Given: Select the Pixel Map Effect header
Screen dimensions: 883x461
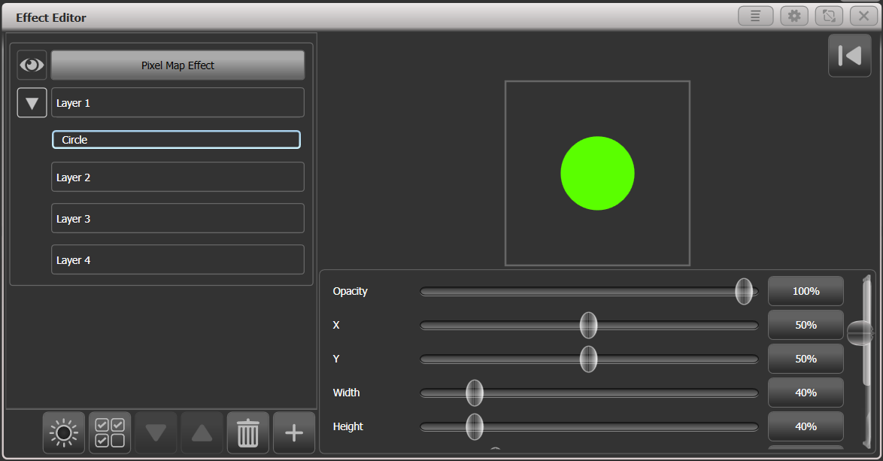Looking at the screenshot, I should (x=178, y=65).
